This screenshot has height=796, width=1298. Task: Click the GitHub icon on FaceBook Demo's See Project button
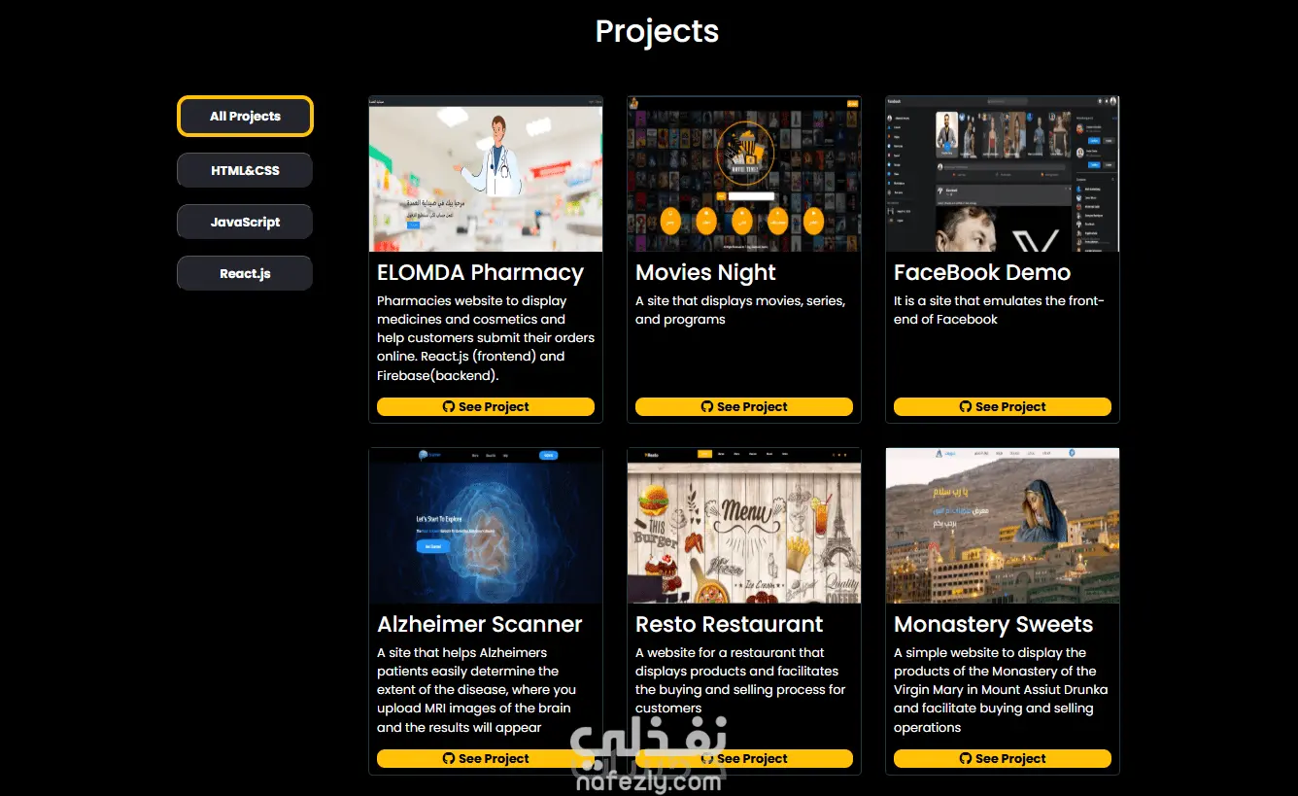[x=964, y=406]
